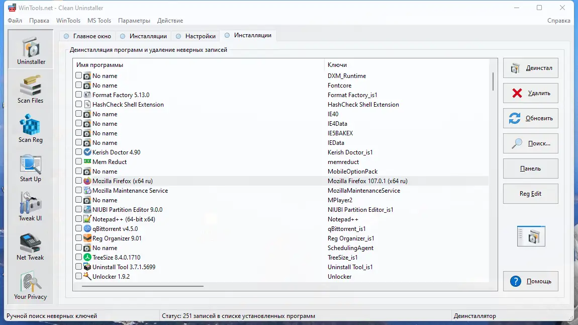Open the MS Tools menu
This screenshot has width=578, height=325.
pyautogui.click(x=99, y=21)
